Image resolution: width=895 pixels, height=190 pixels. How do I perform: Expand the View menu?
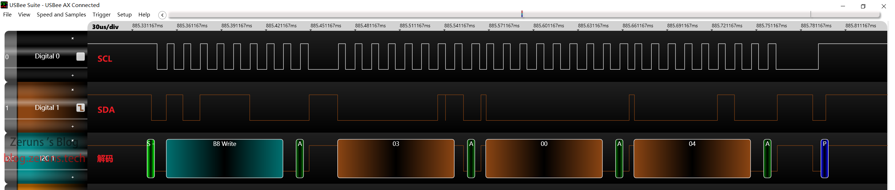click(x=24, y=15)
